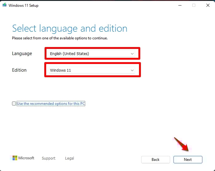Click the 'Please select from one of the available options' text
215x171 pixels.
pyautogui.click(x=60, y=38)
